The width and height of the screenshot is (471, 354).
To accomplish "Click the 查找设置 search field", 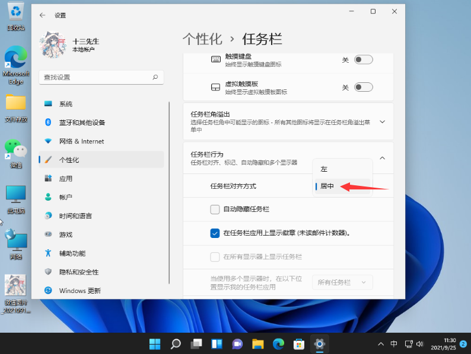I will (x=95, y=77).
